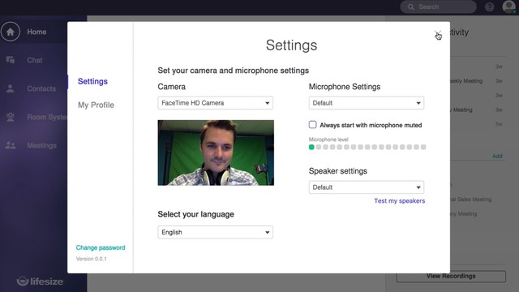Click the Sales Meeting entry behind dialog
Image resolution: width=519 pixels, height=292 pixels.
[470, 200]
